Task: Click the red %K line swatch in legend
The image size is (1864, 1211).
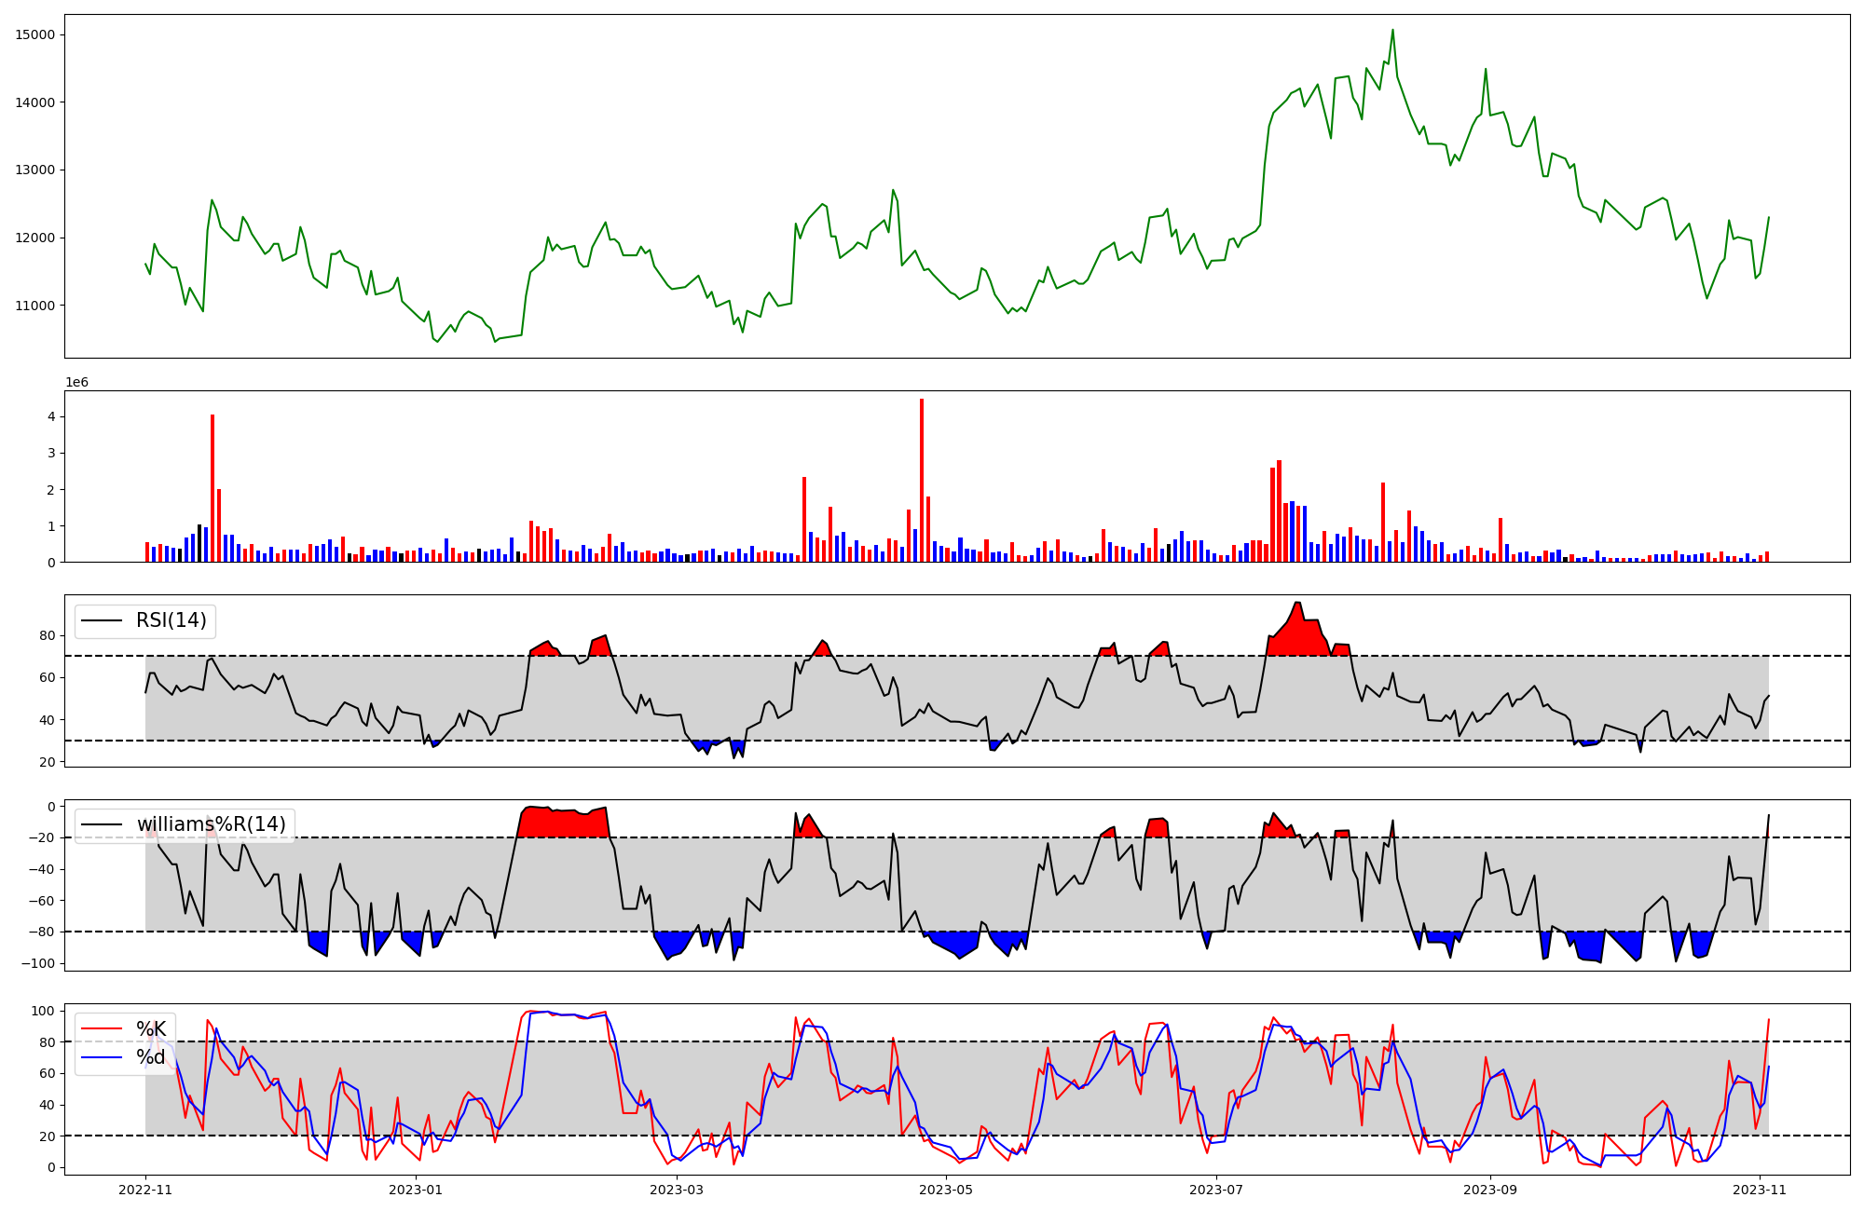Action: pyautogui.click(x=102, y=1028)
